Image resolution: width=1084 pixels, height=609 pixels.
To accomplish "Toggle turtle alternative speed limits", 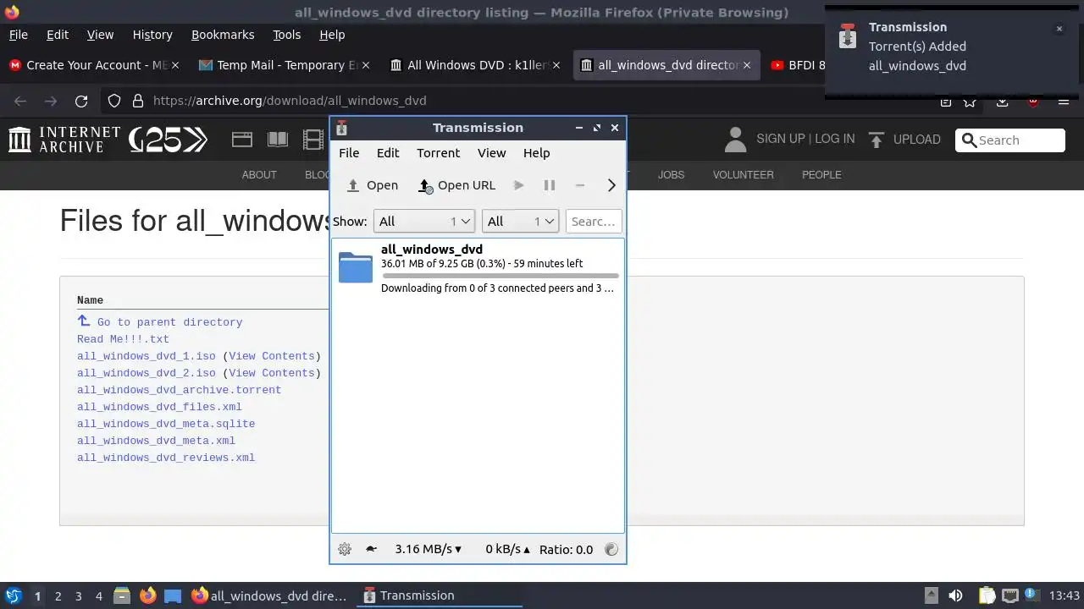I will point(371,549).
